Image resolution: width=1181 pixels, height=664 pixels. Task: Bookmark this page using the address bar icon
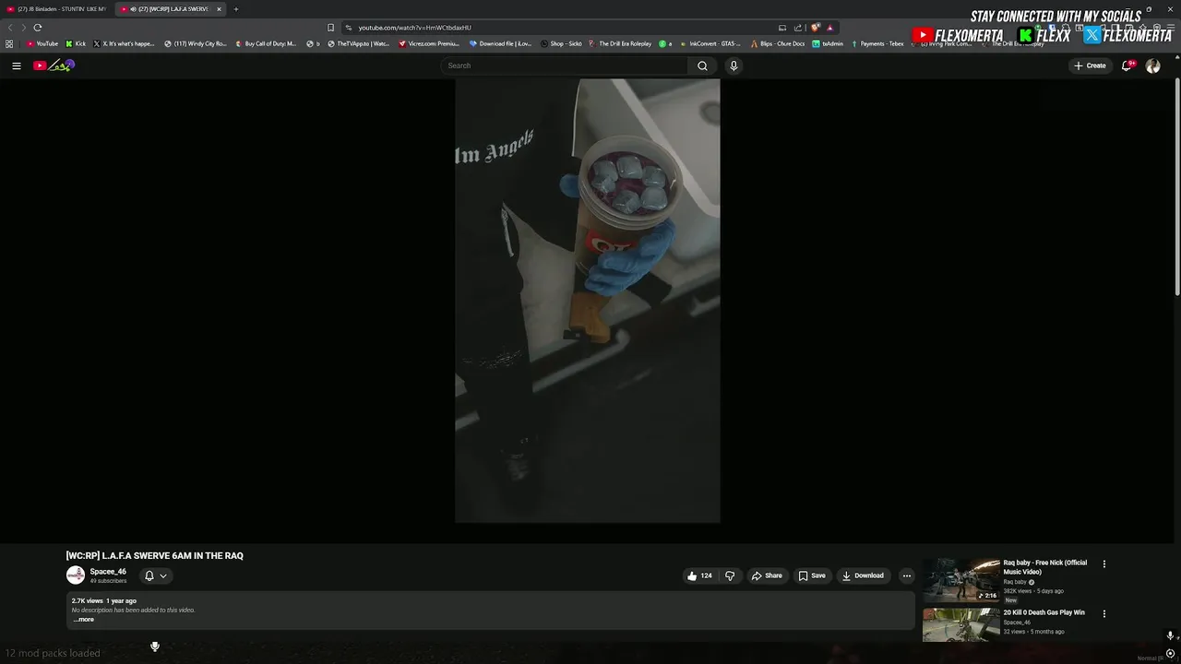[x=330, y=28]
